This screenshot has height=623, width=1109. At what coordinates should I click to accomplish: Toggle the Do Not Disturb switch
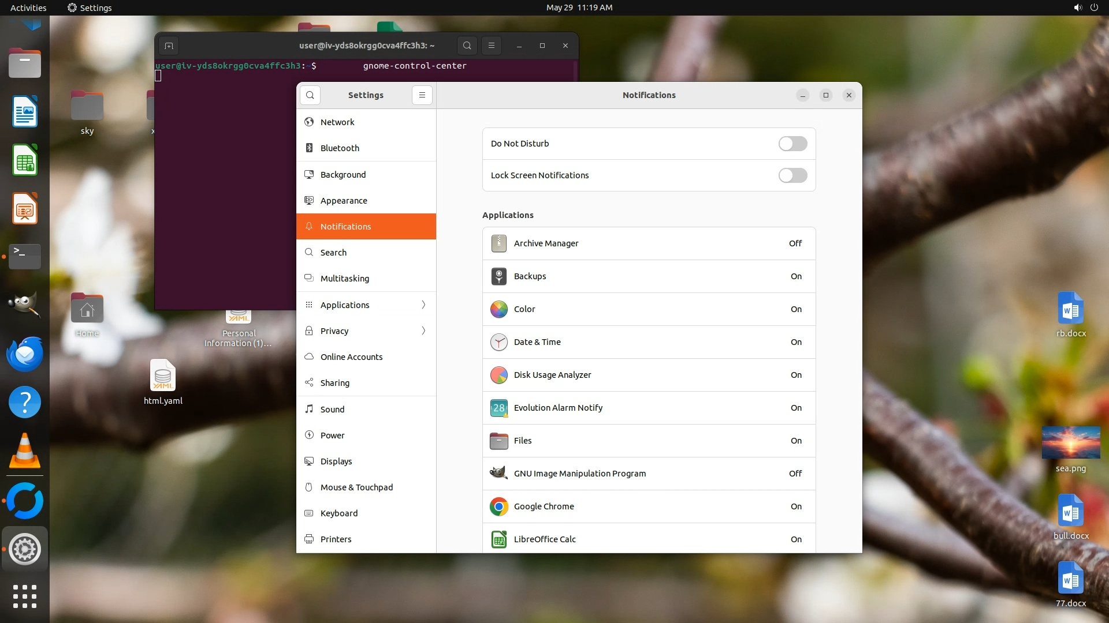tap(792, 144)
